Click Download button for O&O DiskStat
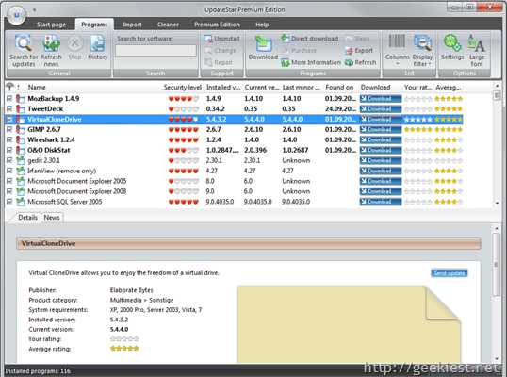Viewport: 507px width, 377px height. (381, 151)
